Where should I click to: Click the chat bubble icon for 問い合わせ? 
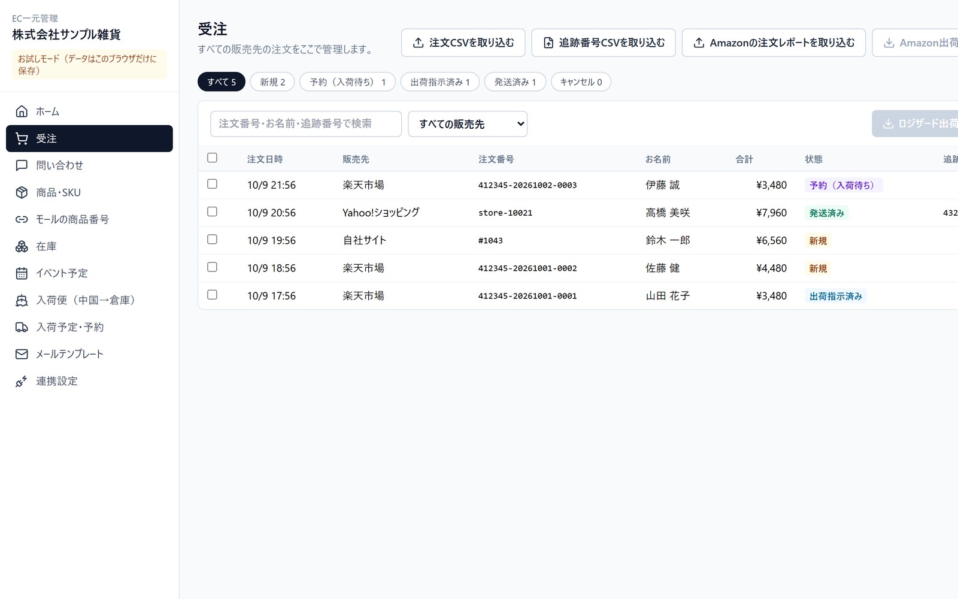tap(22, 165)
